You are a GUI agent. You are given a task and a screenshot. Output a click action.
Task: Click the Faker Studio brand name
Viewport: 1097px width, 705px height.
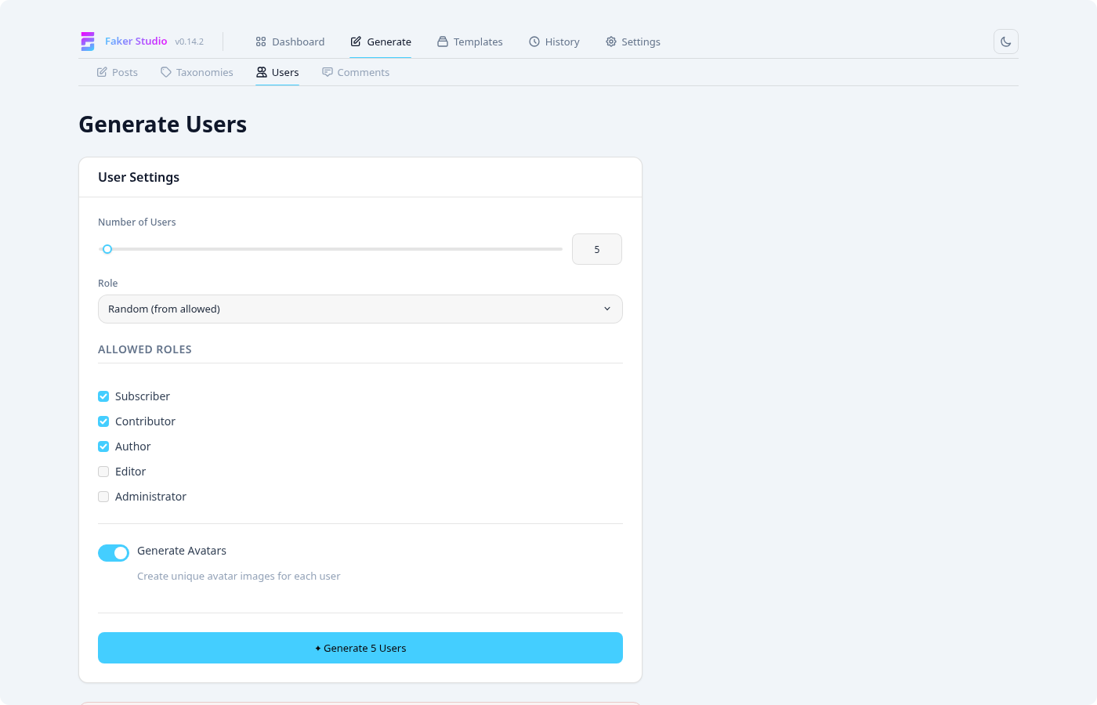pos(136,41)
